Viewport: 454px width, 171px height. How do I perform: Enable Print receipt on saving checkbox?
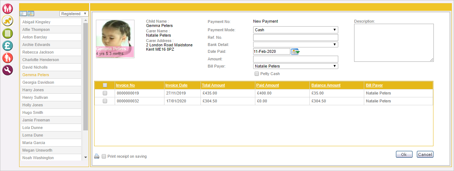pyautogui.click(x=104, y=156)
